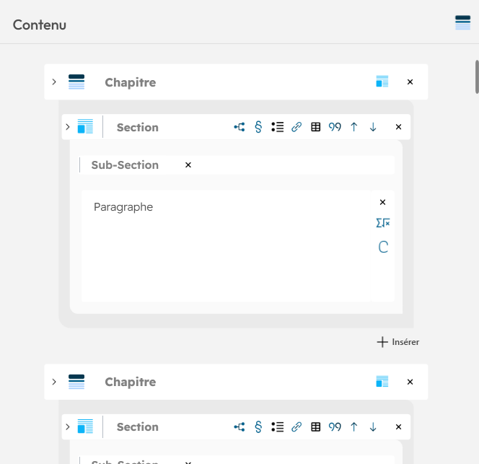Expand the first Section chevron
This screenshot has width=479, height=464.
67,127
